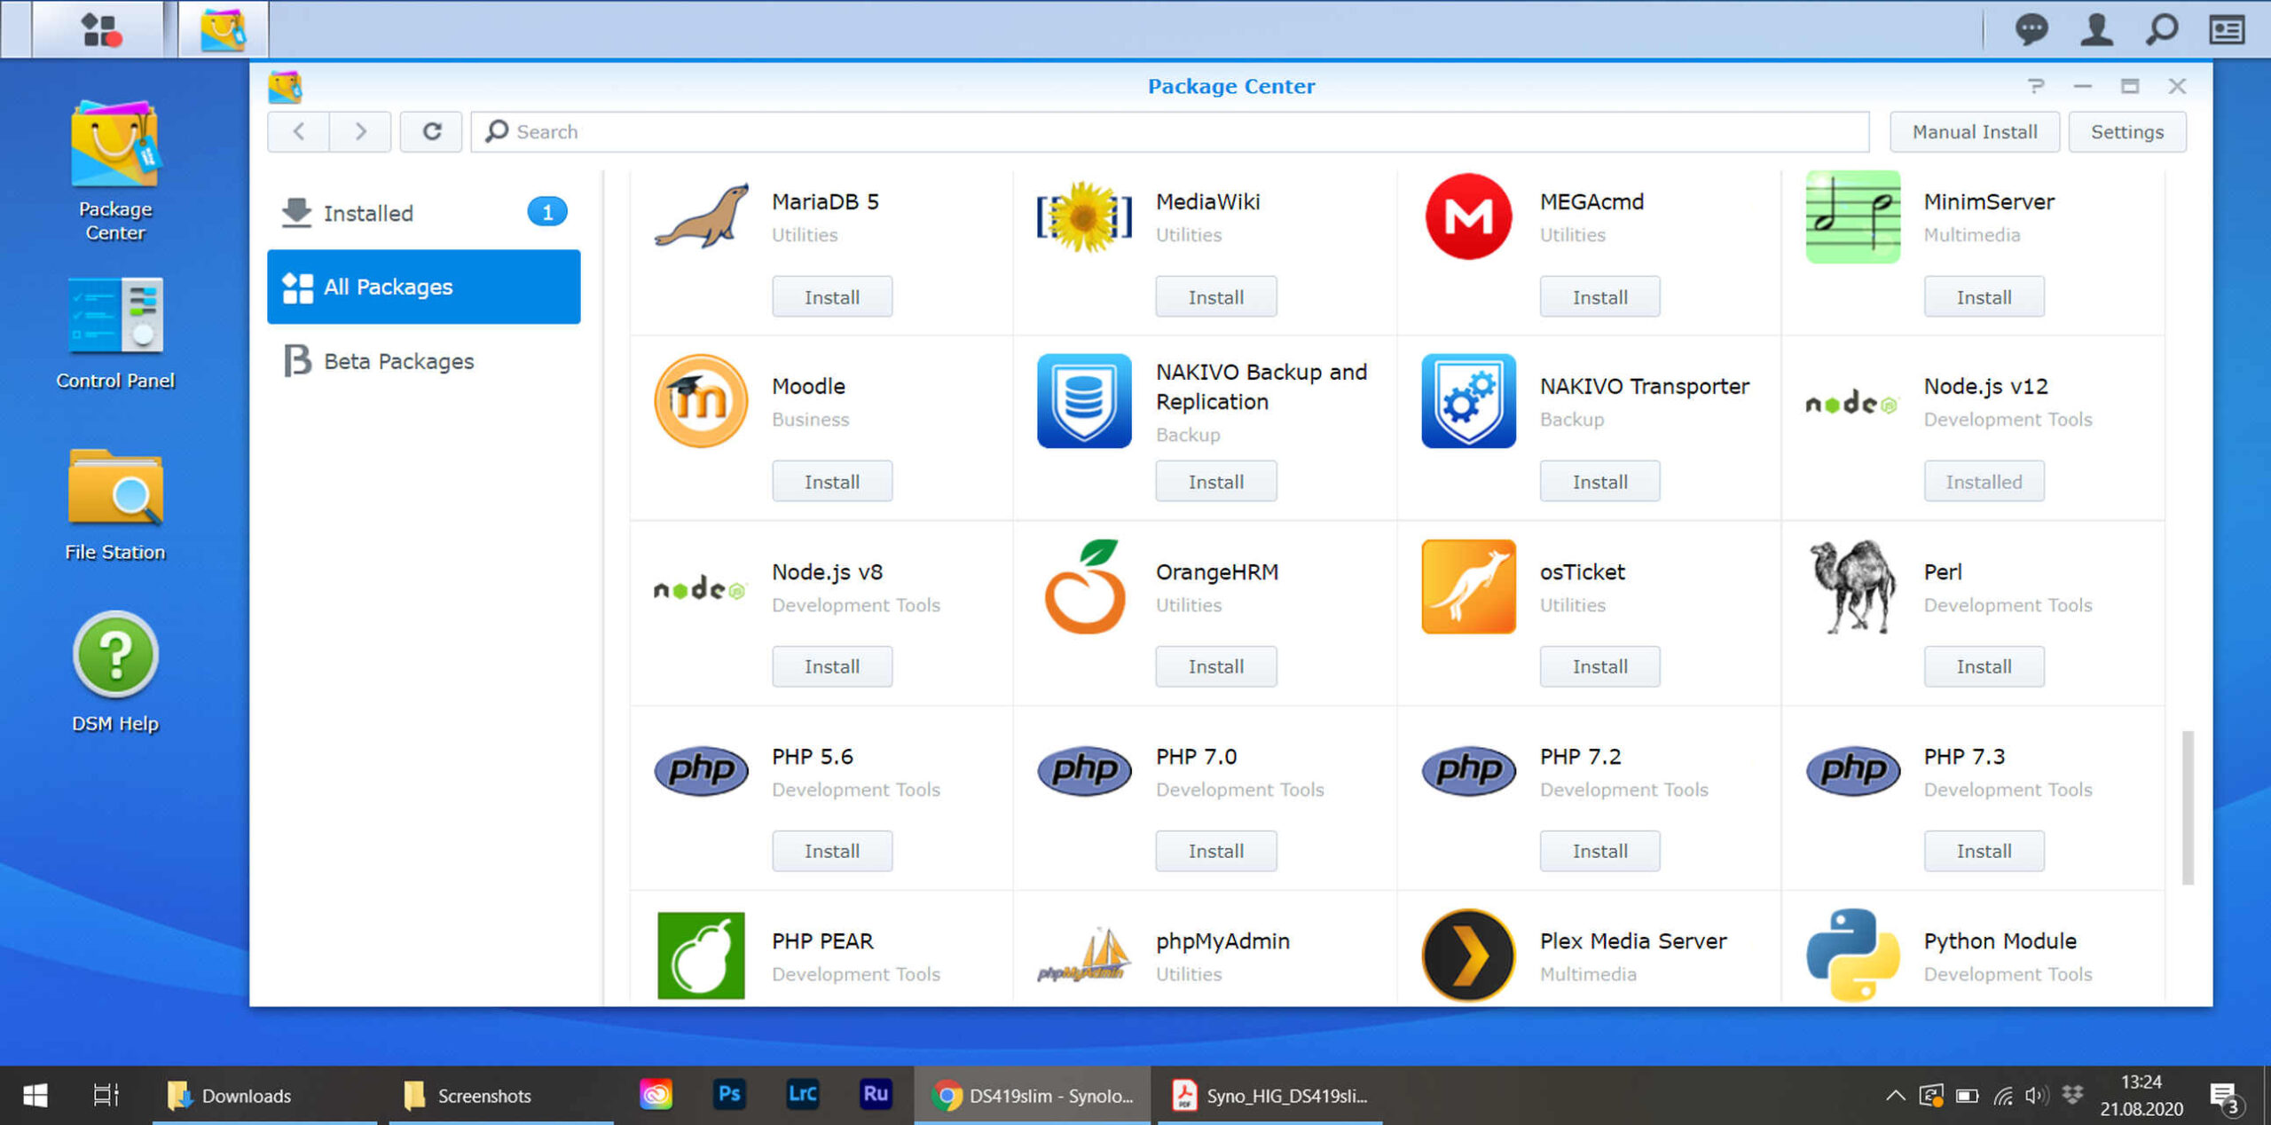The height and width of the screenshot is (1125, 2271).
Task: Open the Downloads folder taskbar item
Action: pyautogui.click(x=265, y=1096)
